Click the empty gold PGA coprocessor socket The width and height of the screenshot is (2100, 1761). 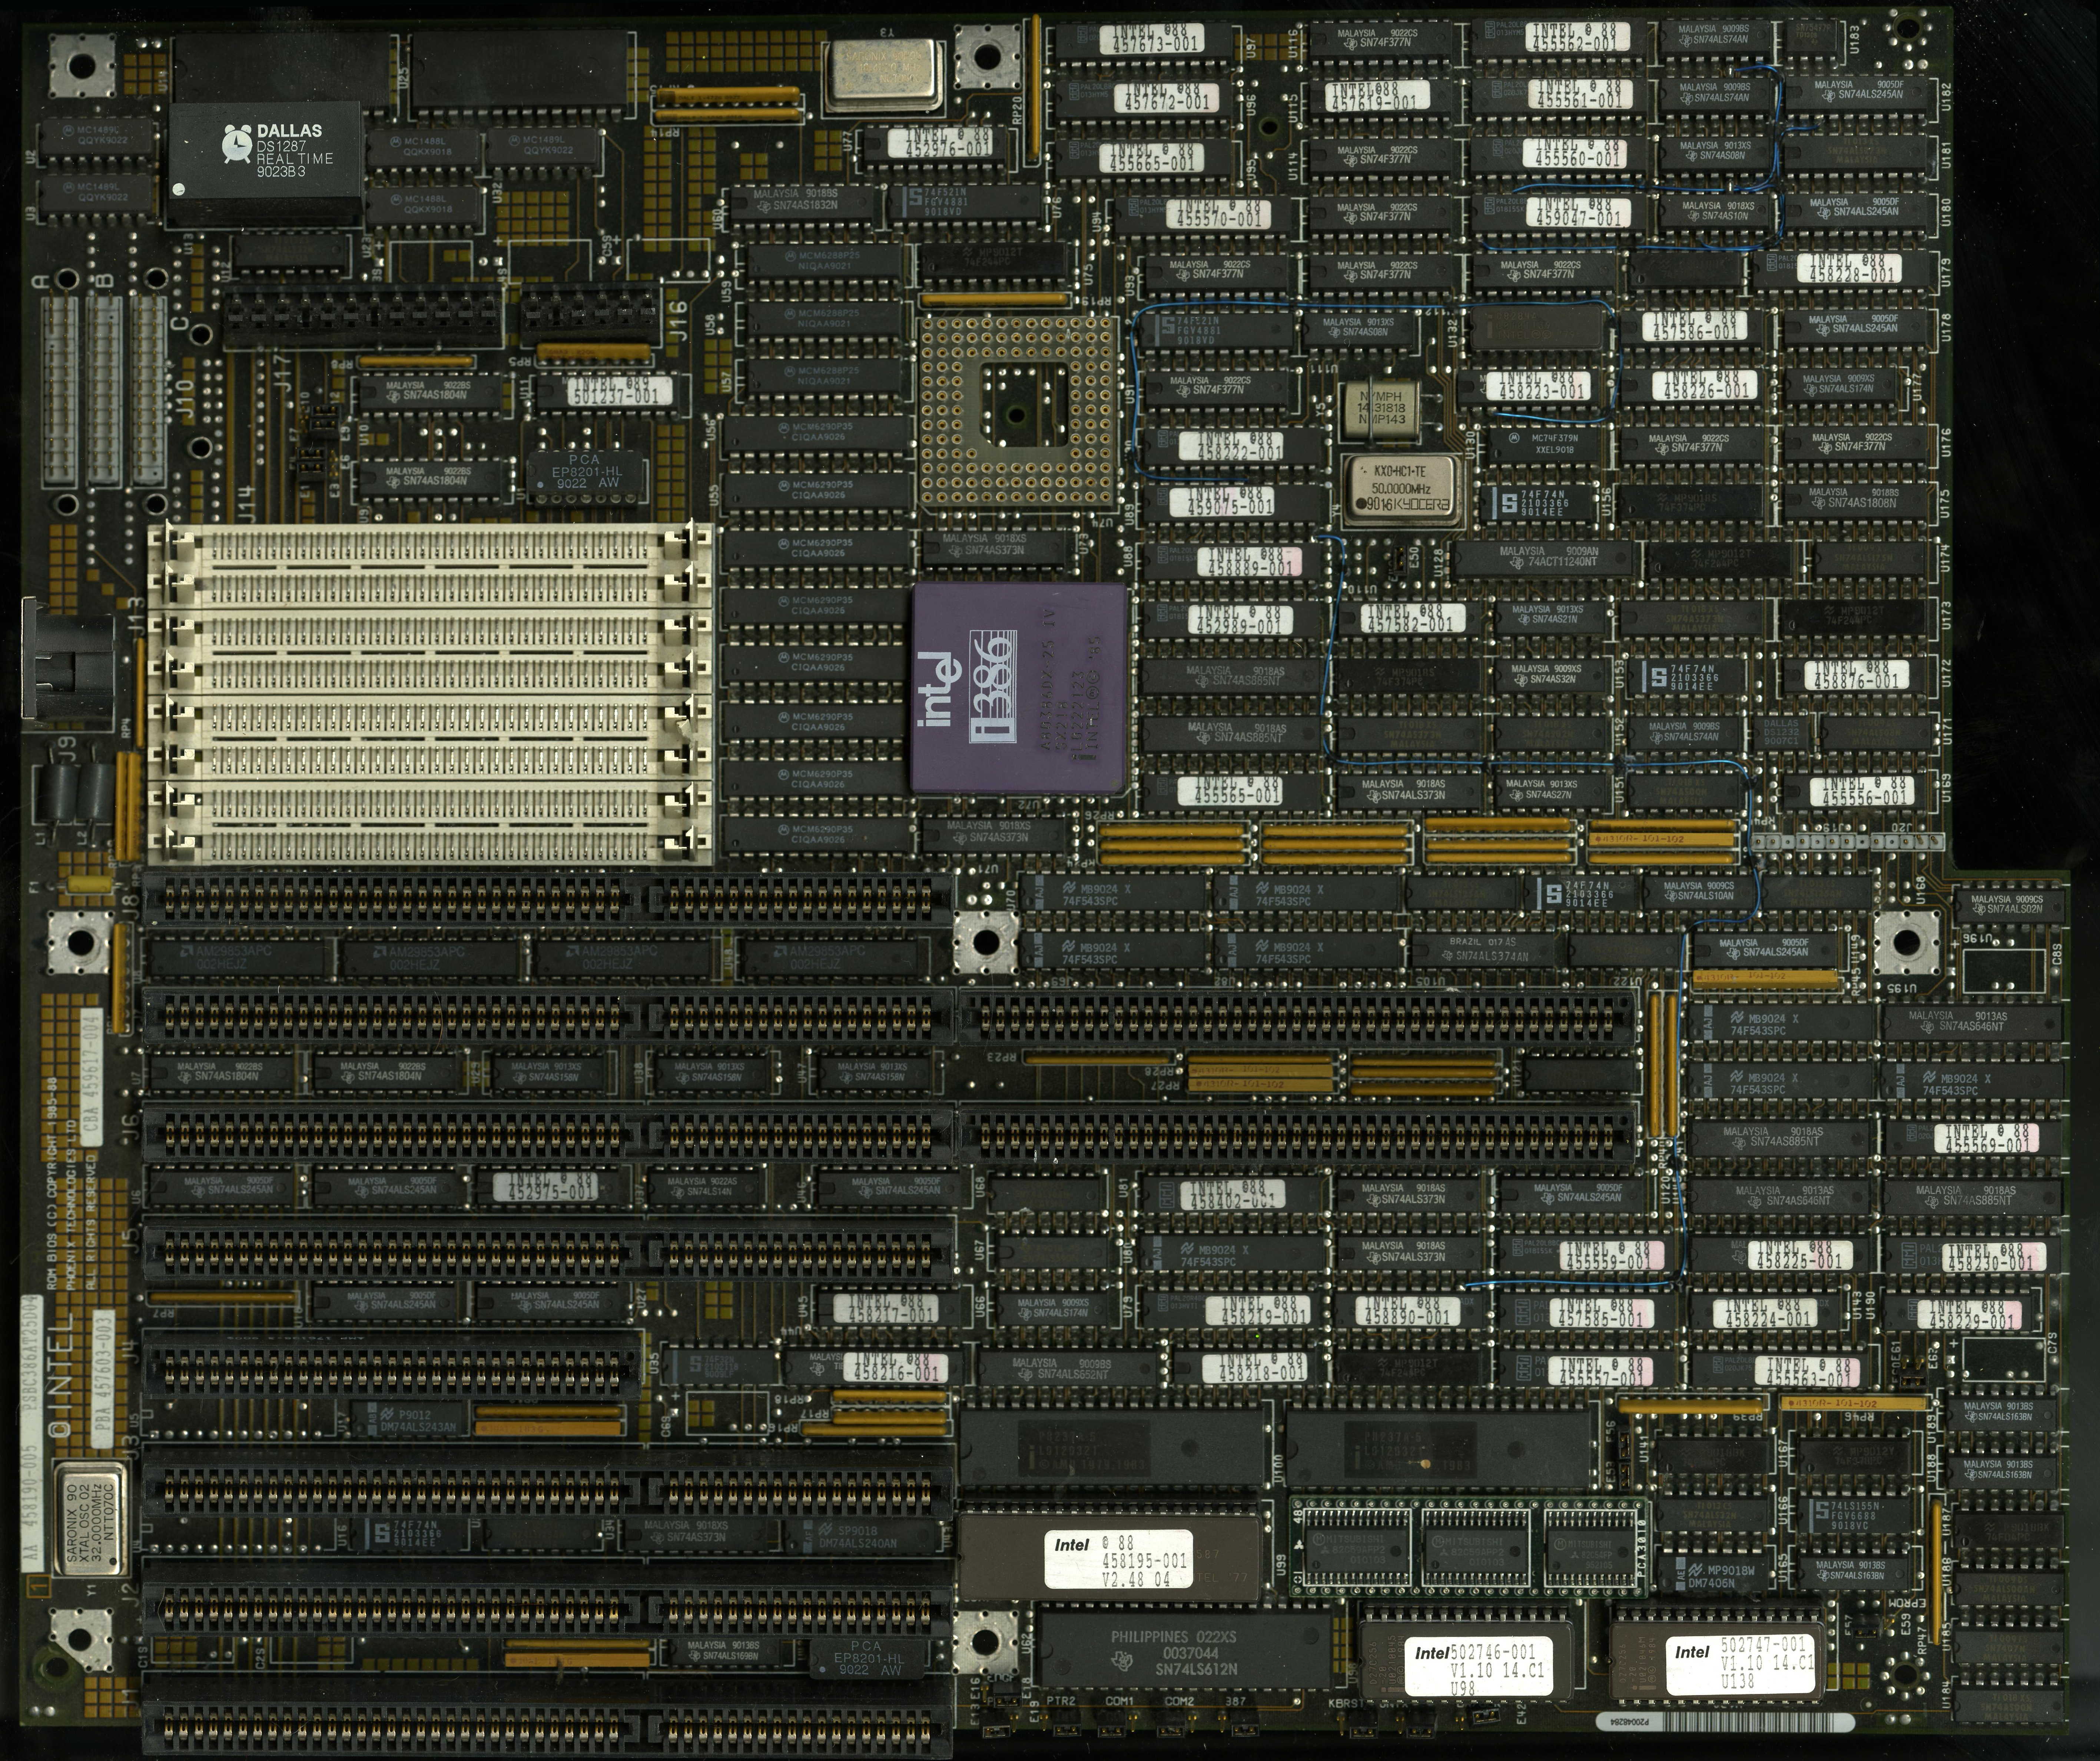tap(1017, 411)
